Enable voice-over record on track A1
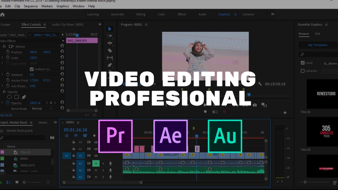Image resolution: width=338 pixels, height=190 pixels. [x=110, y=164]
